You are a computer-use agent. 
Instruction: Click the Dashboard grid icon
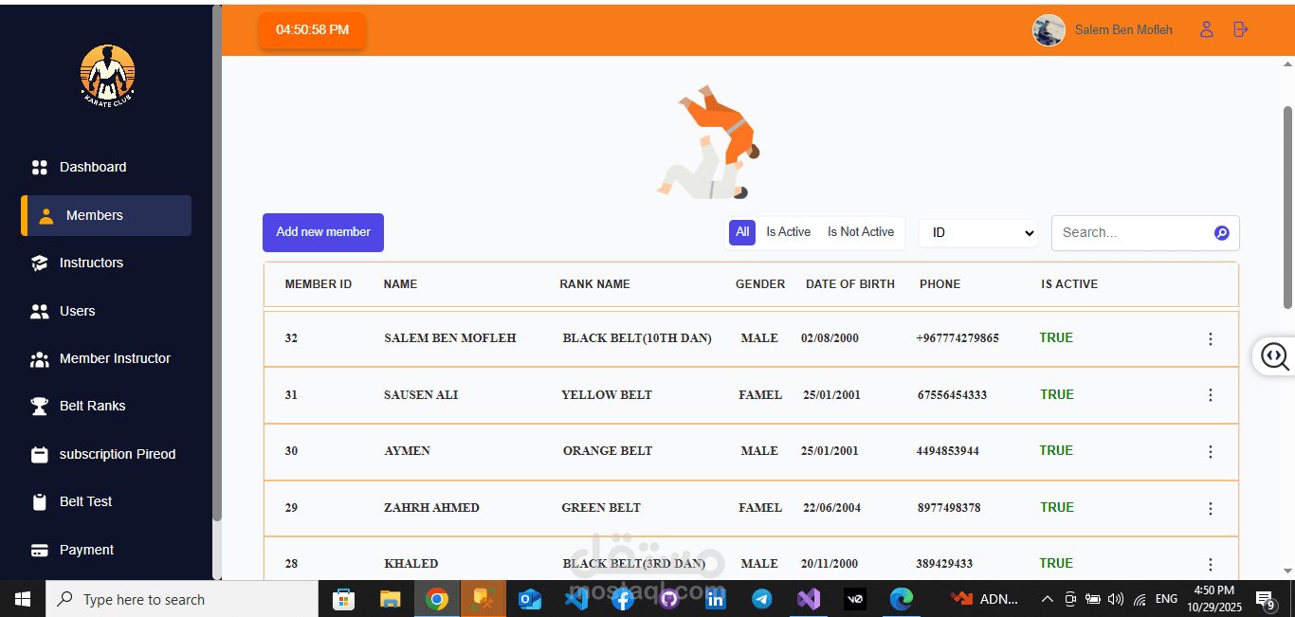coord(40,167)
